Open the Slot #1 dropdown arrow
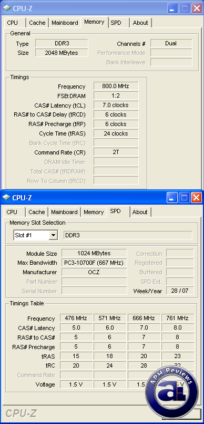This screenshot has height=424, width=204. (53, 235)
